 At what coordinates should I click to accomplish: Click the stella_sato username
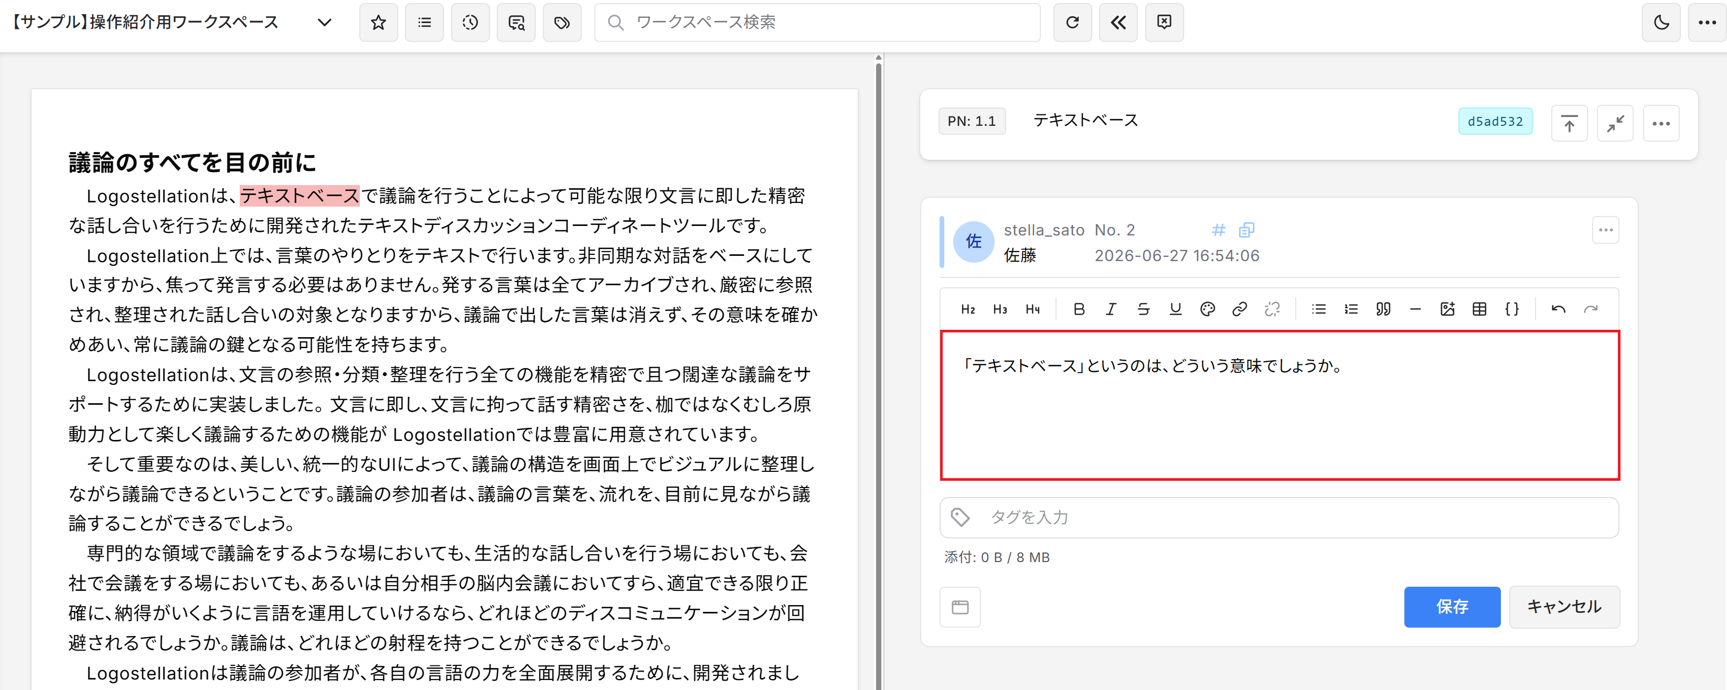click(x=1044, y=231)
